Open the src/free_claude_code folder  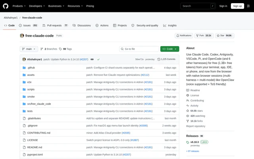tap(39, 104)
